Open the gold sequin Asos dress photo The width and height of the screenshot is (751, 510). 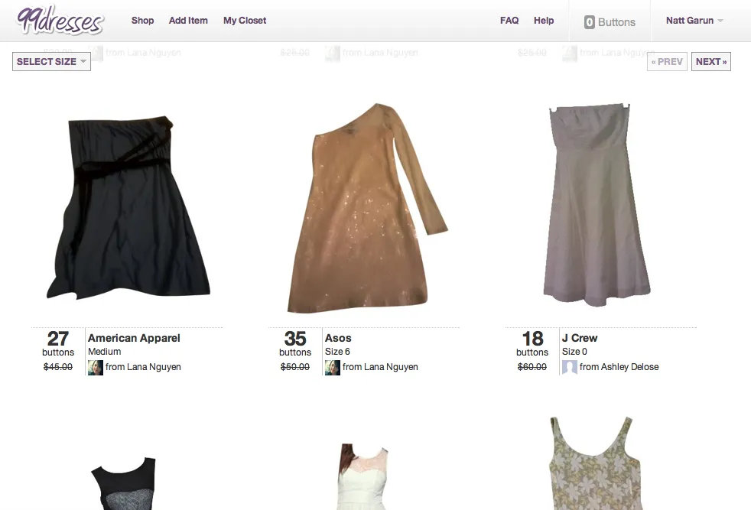point(366,208)
